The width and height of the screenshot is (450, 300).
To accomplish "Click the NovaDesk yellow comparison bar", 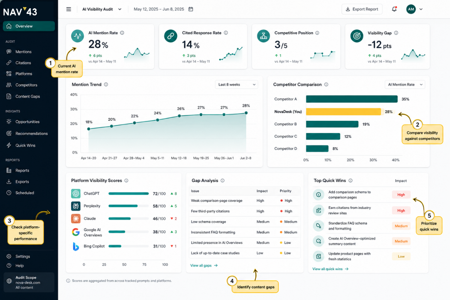I will tap(343, 112).
